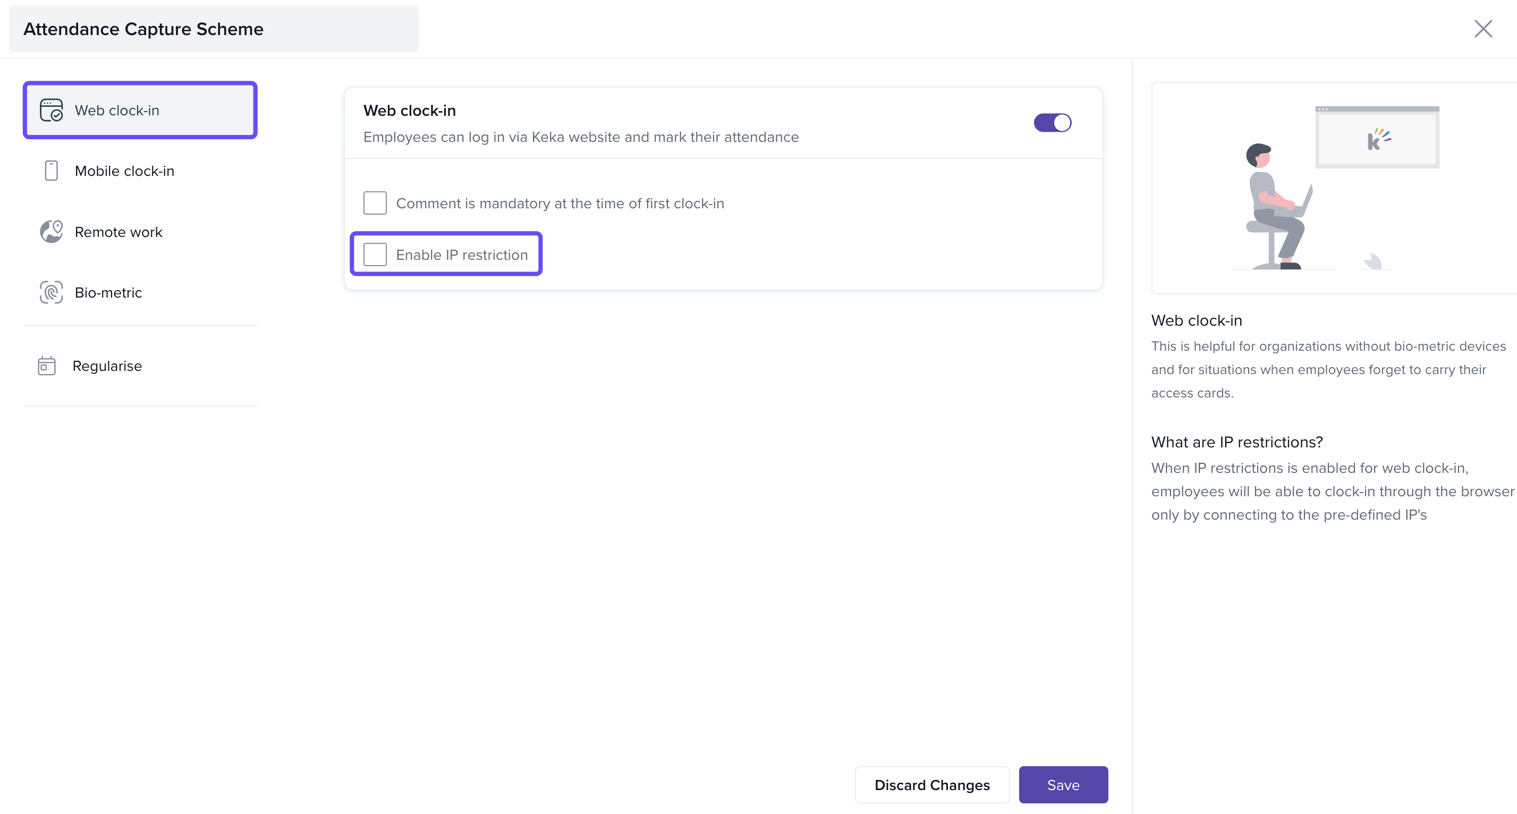Click the Attendance Capture Scheme name field
1517x814 pixels.
click(x=214, y=29)
